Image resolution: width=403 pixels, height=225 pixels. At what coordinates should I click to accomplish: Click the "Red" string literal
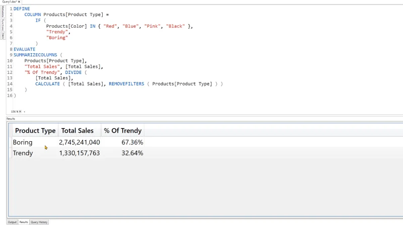110,26
